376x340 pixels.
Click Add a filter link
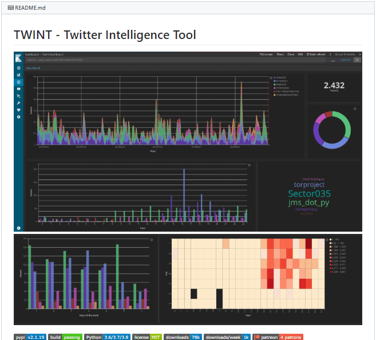coord(32,68)
